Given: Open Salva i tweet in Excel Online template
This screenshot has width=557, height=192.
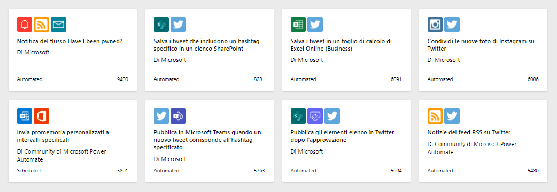Looking at the screenshot, I should click(x=341, y=45).
